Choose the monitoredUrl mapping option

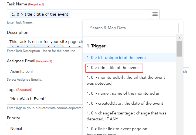click(129, 80)
